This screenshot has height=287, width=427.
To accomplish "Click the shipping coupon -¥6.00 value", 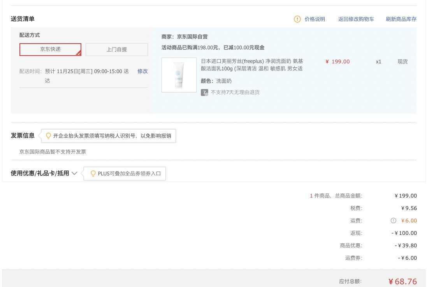I will pyautogui.click(x=408, y=258).
